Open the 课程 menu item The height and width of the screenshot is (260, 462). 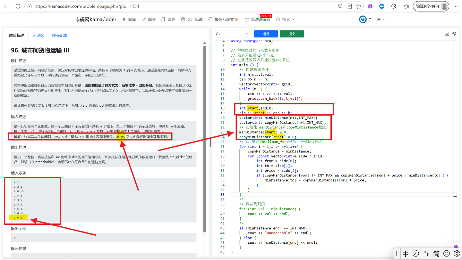coord(168,20)
